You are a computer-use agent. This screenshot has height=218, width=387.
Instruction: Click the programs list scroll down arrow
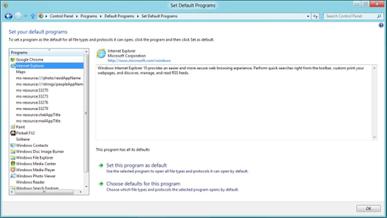tap(86, 187)
